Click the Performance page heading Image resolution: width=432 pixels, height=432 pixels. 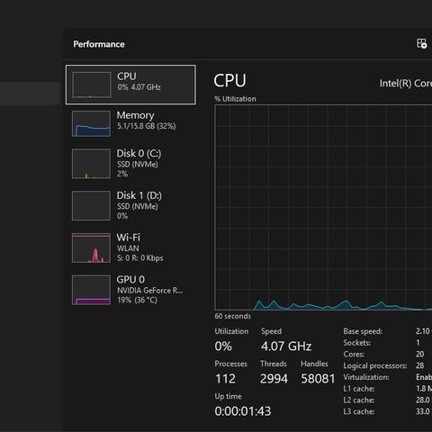coord(99,44)
